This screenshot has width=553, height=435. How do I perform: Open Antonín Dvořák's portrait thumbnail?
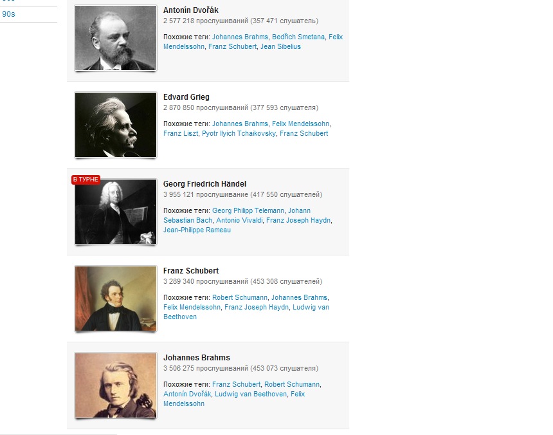(x=116, y=38)
